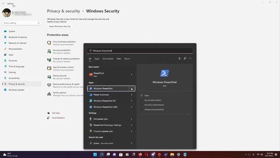Click the large Windows PowerShell preview icon
The width and height of the screenshot is (280, 158).
[x=164, y=73]
